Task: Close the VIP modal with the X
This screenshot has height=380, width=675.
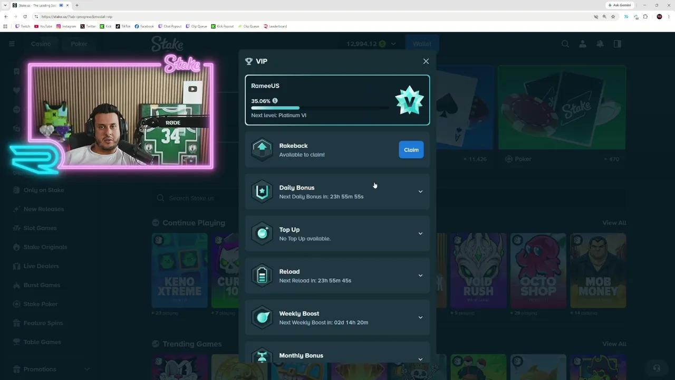Action: pos(426,61)
